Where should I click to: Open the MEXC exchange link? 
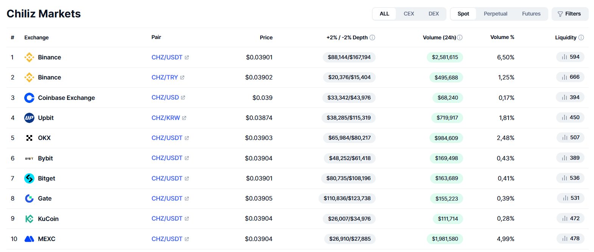click(47, 239)
